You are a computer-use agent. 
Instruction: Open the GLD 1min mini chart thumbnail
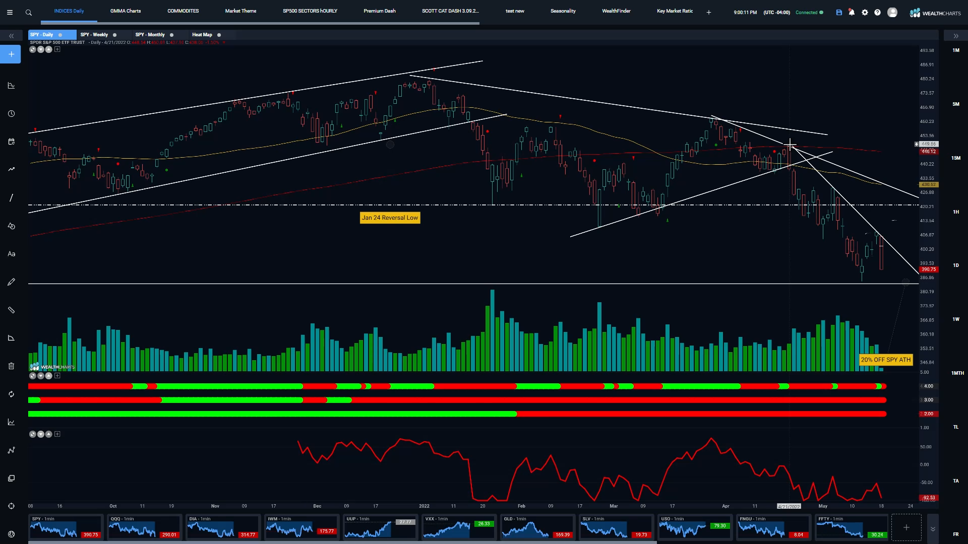(x=537, y=527)
